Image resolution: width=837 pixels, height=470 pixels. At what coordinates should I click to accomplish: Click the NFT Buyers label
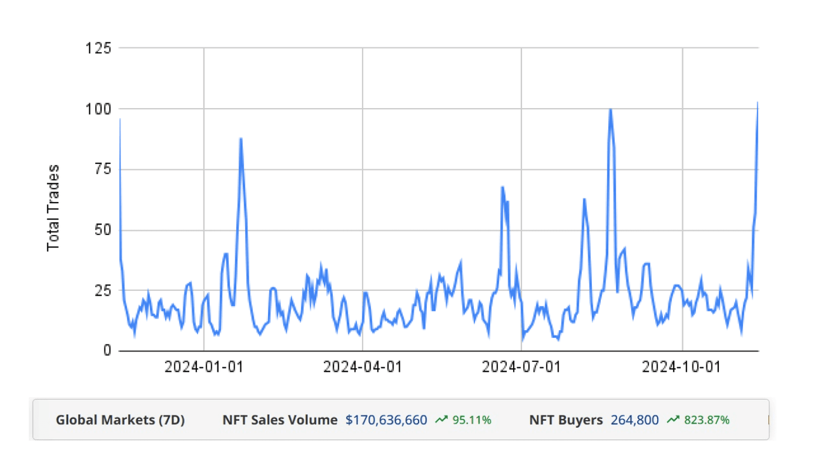[565, 420]
